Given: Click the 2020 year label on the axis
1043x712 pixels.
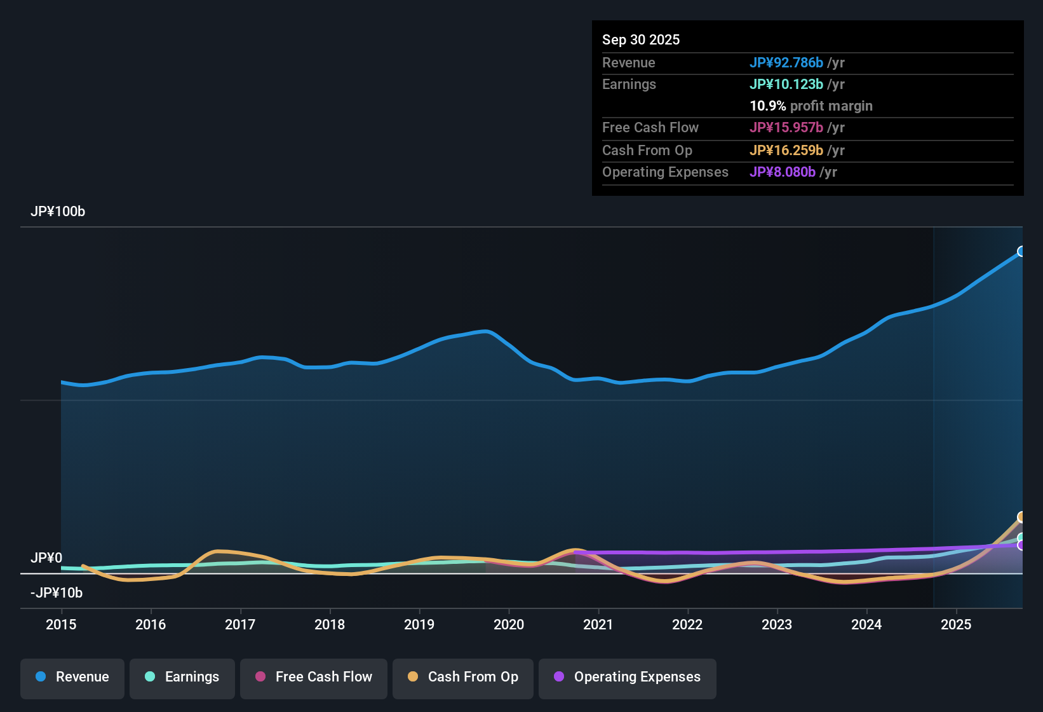Looking at the screenshot, I should coord(509,625).
